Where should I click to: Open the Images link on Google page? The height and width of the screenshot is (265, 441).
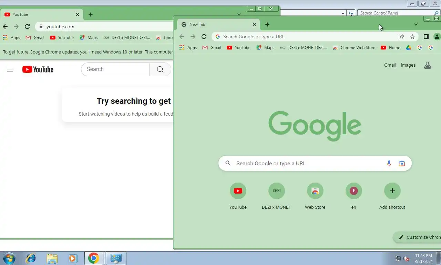(408, 65)
